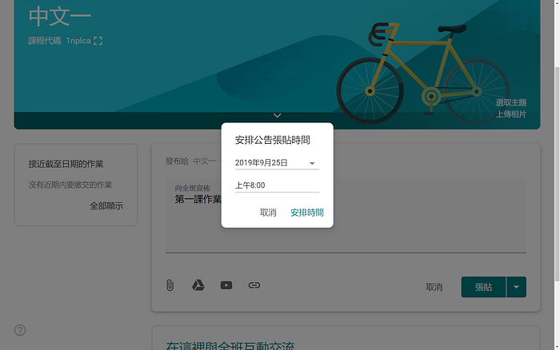Click the help question mark icon
This screenshot has width=560, height=350.
coord(20,330)
